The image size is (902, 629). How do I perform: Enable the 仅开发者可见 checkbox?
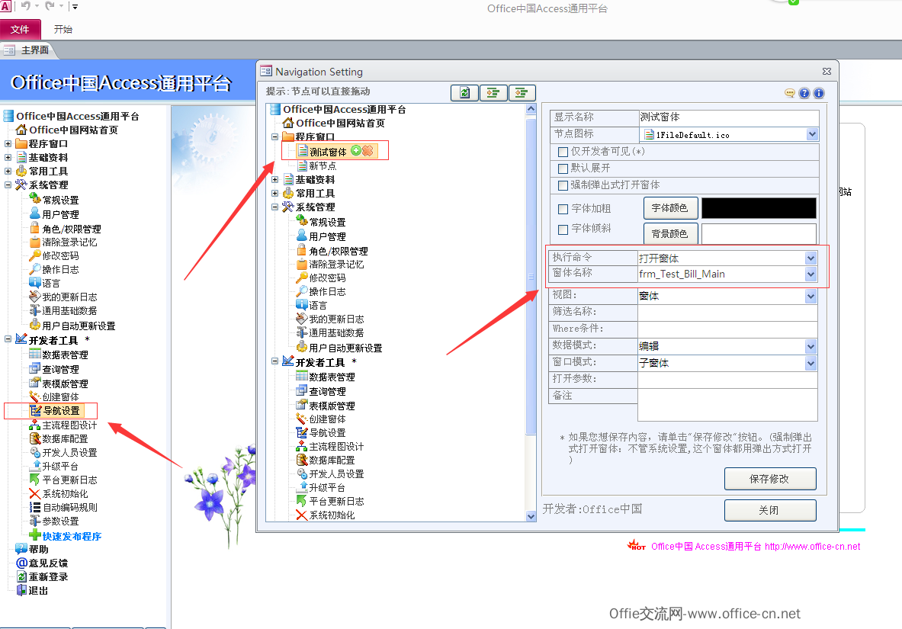pos(563,152)
